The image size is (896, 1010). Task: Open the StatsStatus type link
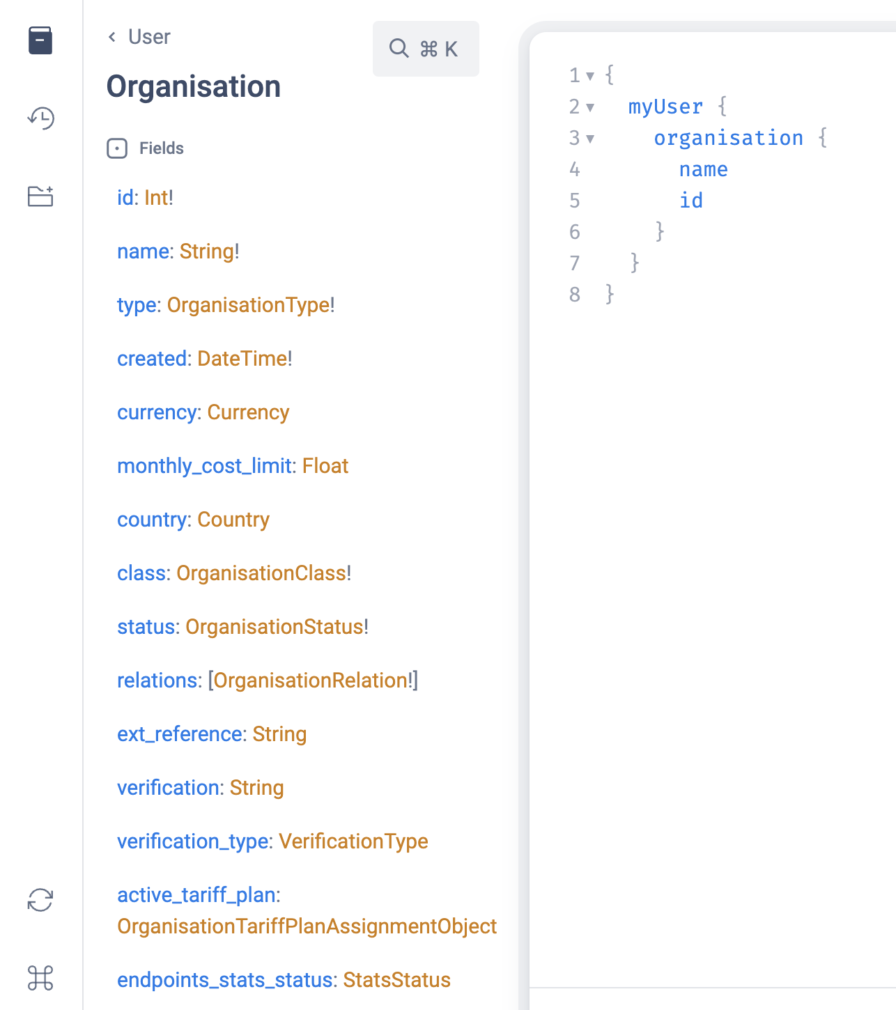click(x=396, y=980)
